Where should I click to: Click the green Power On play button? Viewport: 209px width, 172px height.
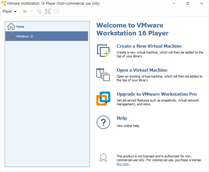pos(25,11)
